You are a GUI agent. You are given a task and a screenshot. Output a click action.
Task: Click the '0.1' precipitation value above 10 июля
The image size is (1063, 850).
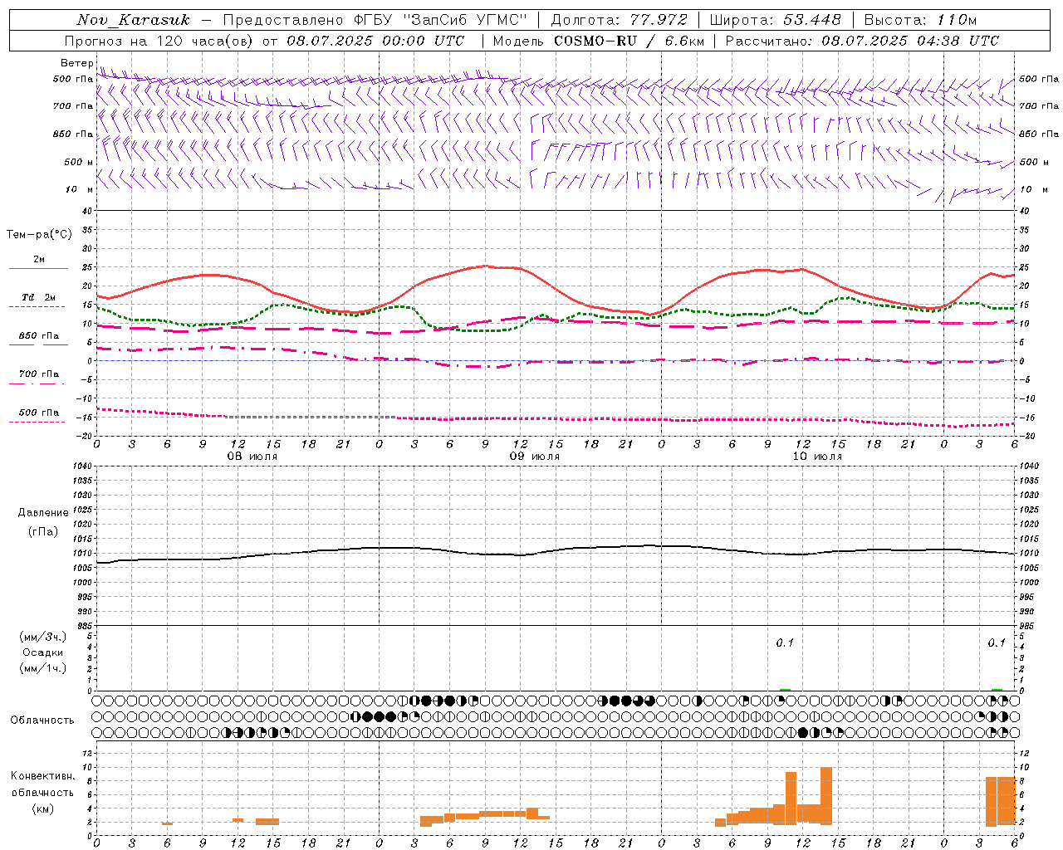click(785, 642)
